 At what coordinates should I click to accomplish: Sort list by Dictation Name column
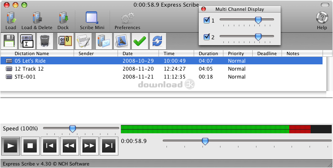coord(32,53)
